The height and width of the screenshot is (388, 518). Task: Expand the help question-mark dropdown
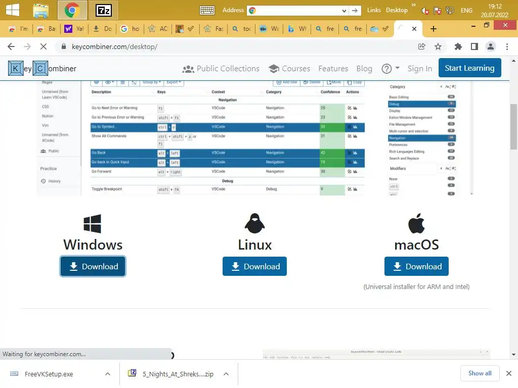pos(390,69)
